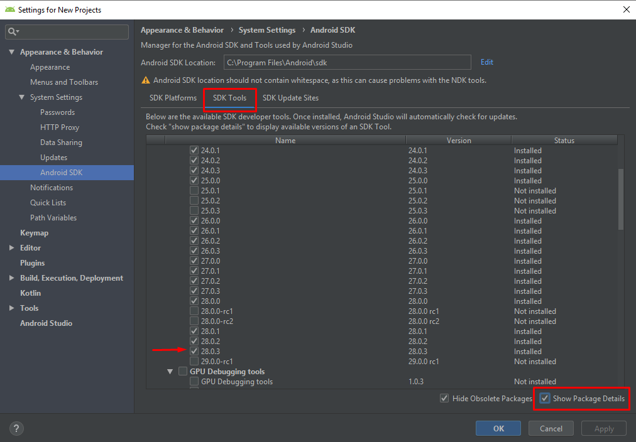Select Android SDK in the sidebar
This screenshot has height=442, width=636.
click(x=67, y=173)
